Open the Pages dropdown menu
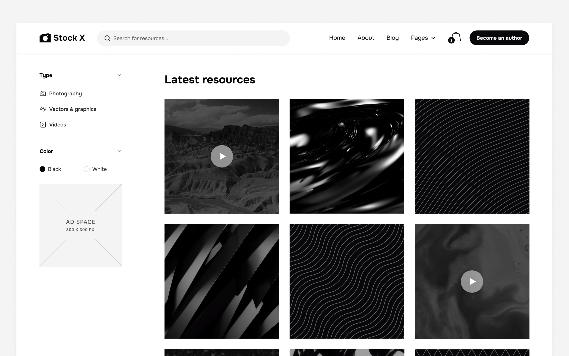Viewport: 569px width, 356px height. [x=423, y=38]
